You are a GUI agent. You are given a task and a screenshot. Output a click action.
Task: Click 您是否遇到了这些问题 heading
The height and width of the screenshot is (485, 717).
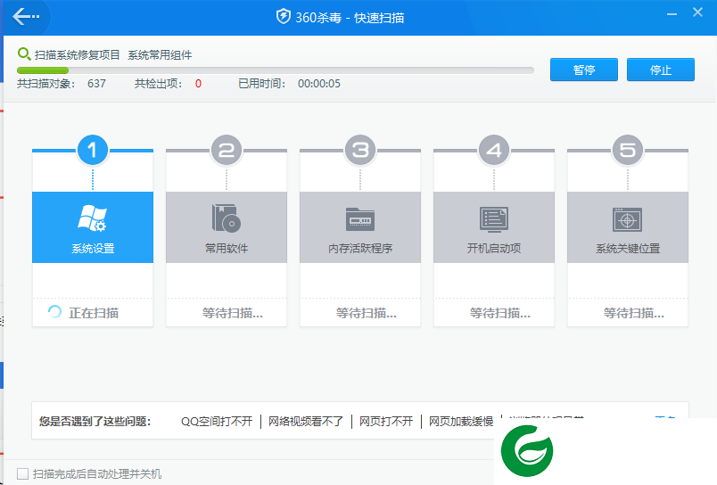point(95,421)
